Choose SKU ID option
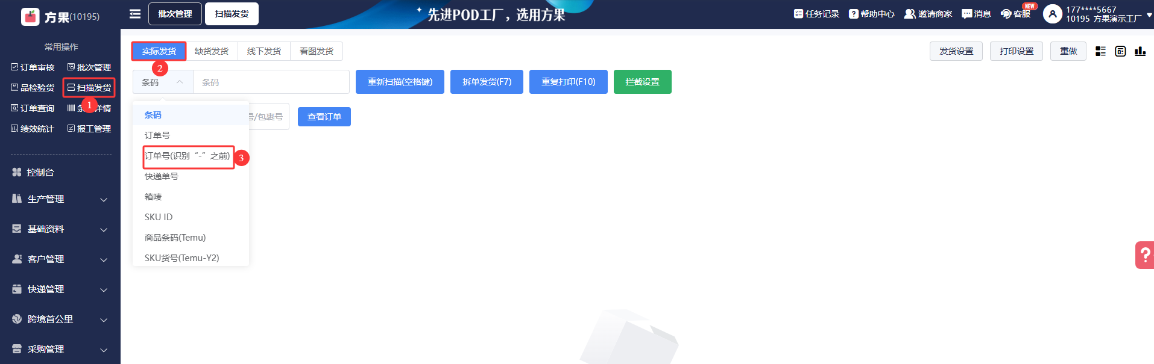This screenshot has width=1154, height=364. tap(191, 217)
